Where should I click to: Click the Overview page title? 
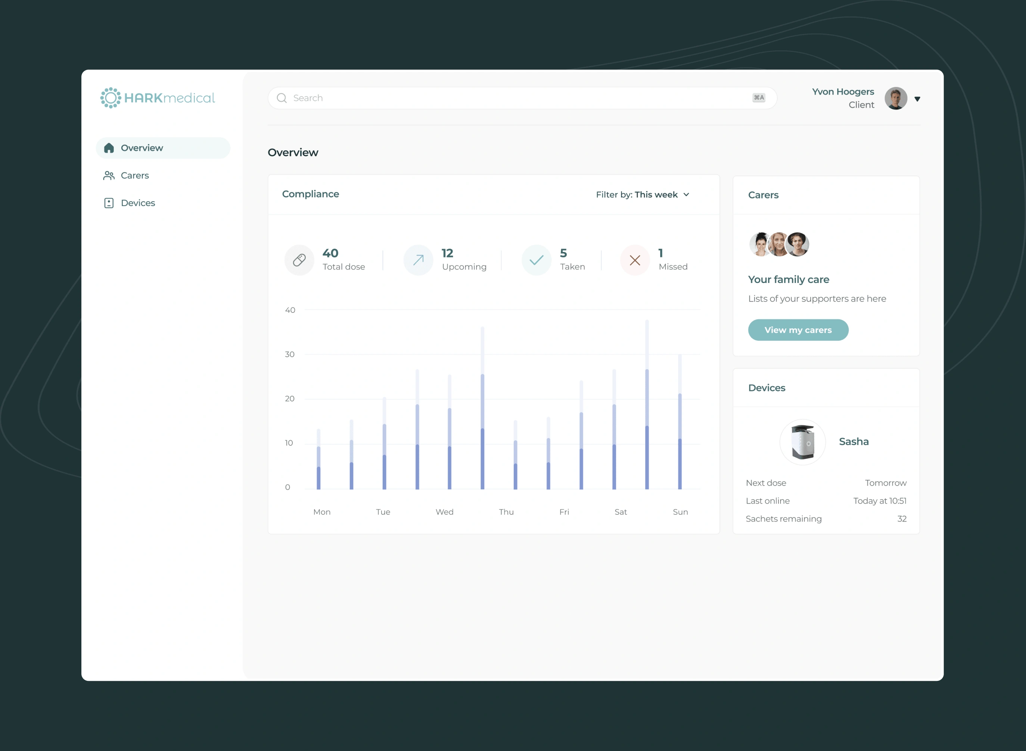pos(293,153)
